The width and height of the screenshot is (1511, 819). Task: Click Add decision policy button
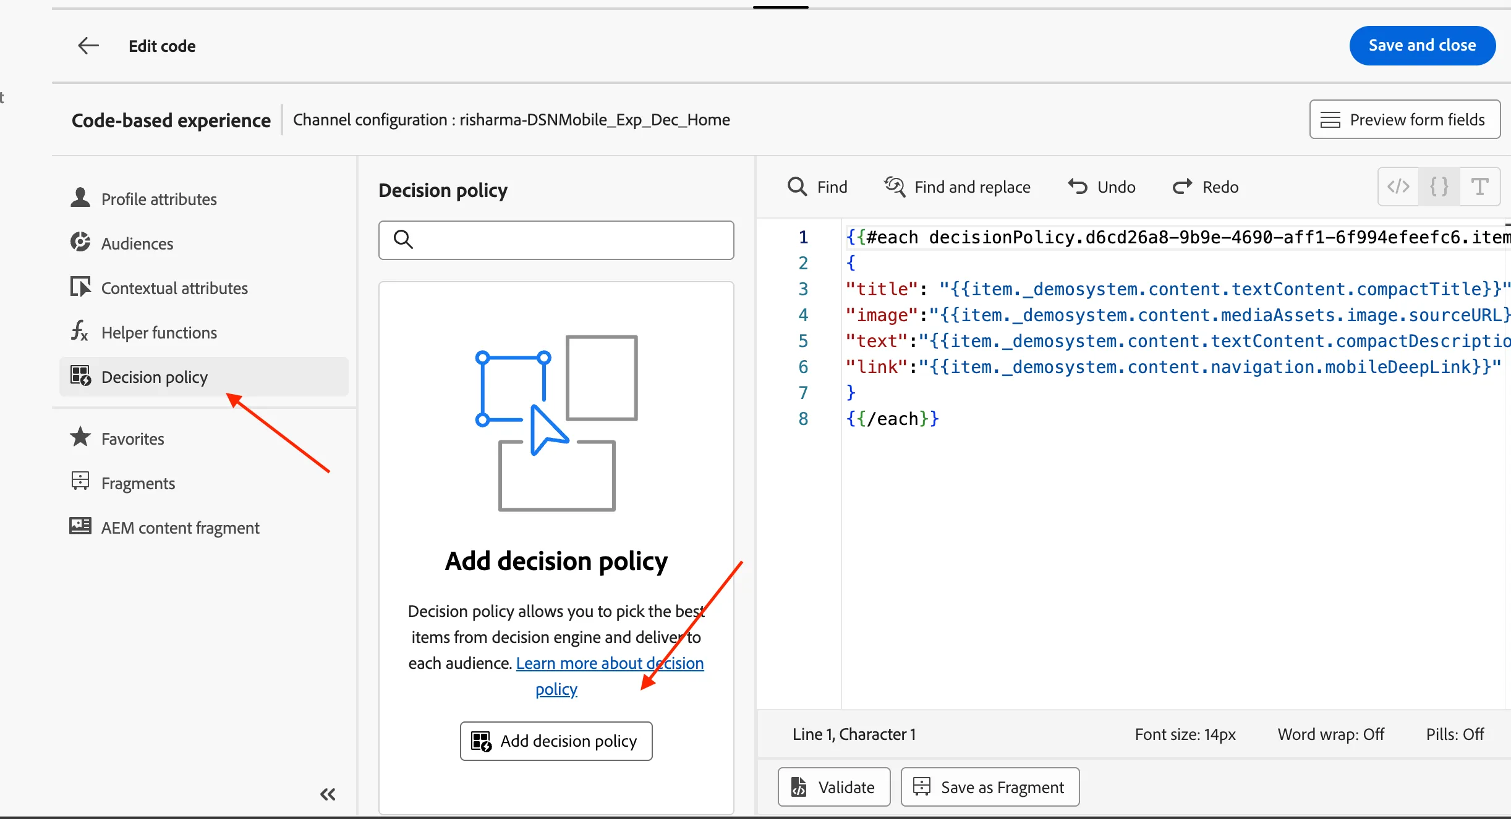pos(556,741)
